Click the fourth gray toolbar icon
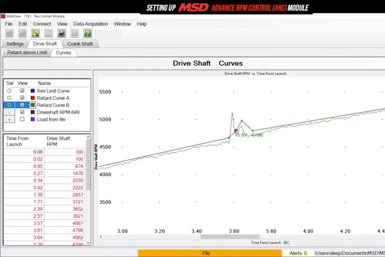The width and height of the screenshot is (385, 257). [x=49, y=34]
